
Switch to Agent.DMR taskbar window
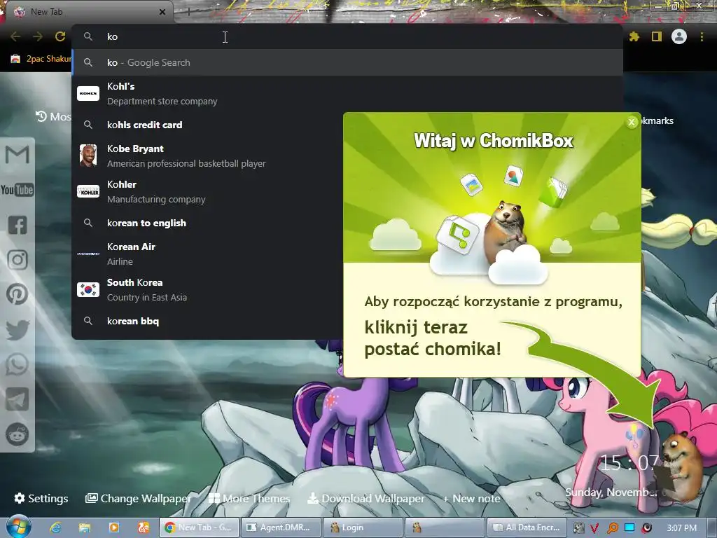click(x=280, y=527)
